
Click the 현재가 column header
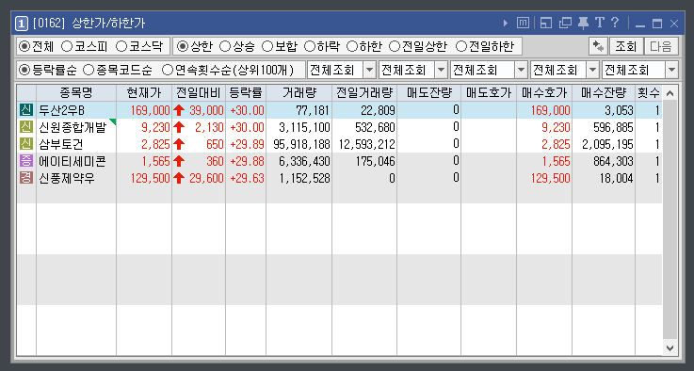pos(144,93)
